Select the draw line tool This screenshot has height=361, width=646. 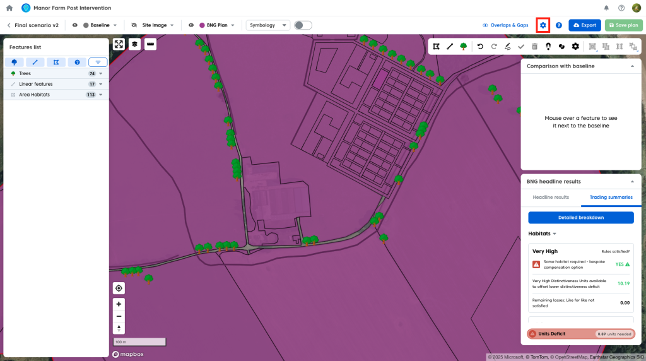click(x=450, y=46)
